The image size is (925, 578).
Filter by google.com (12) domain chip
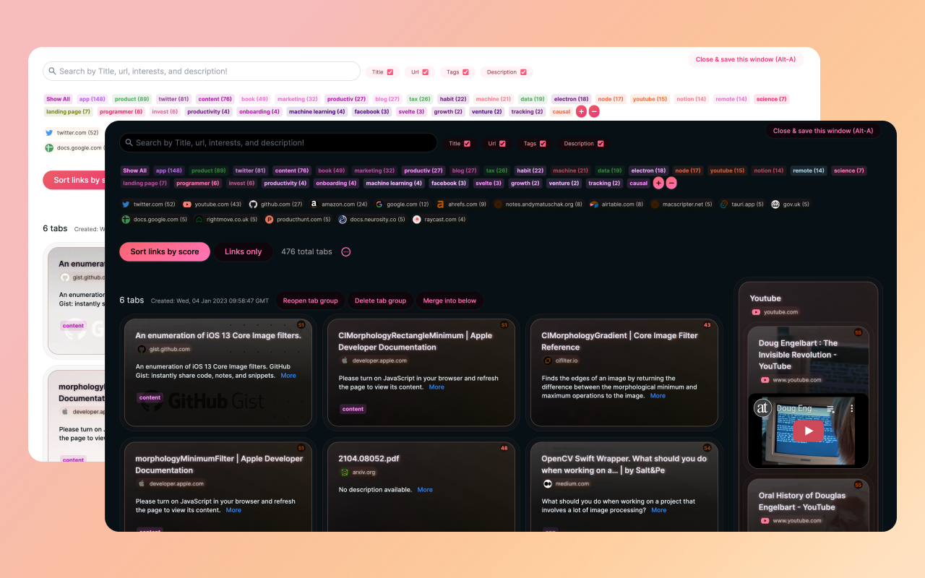click(x=402, y=204)
